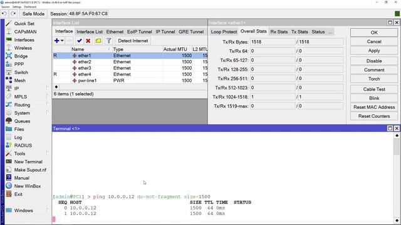The height and width of the screenshot is (225, 401).
Task: Click Apply button
Action: pyautogui.click(x=374, y=51)
